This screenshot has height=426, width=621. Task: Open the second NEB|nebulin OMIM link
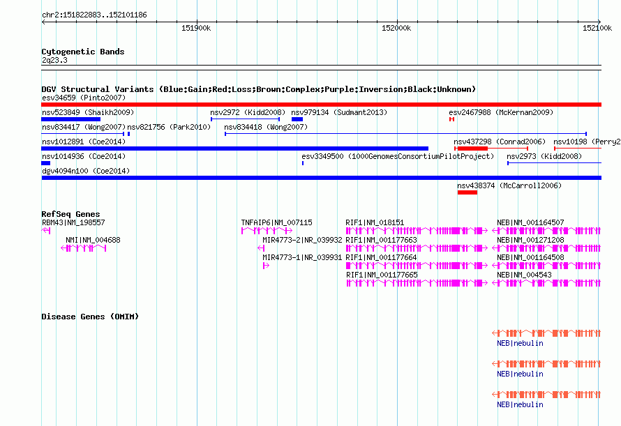point(520,374)
